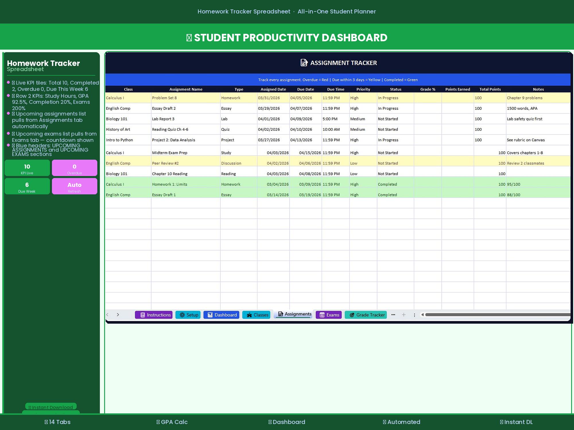Switch to the Grade Tracker tab
The height and width of the screenshot is (430, 574).
(x=366, y=315)
